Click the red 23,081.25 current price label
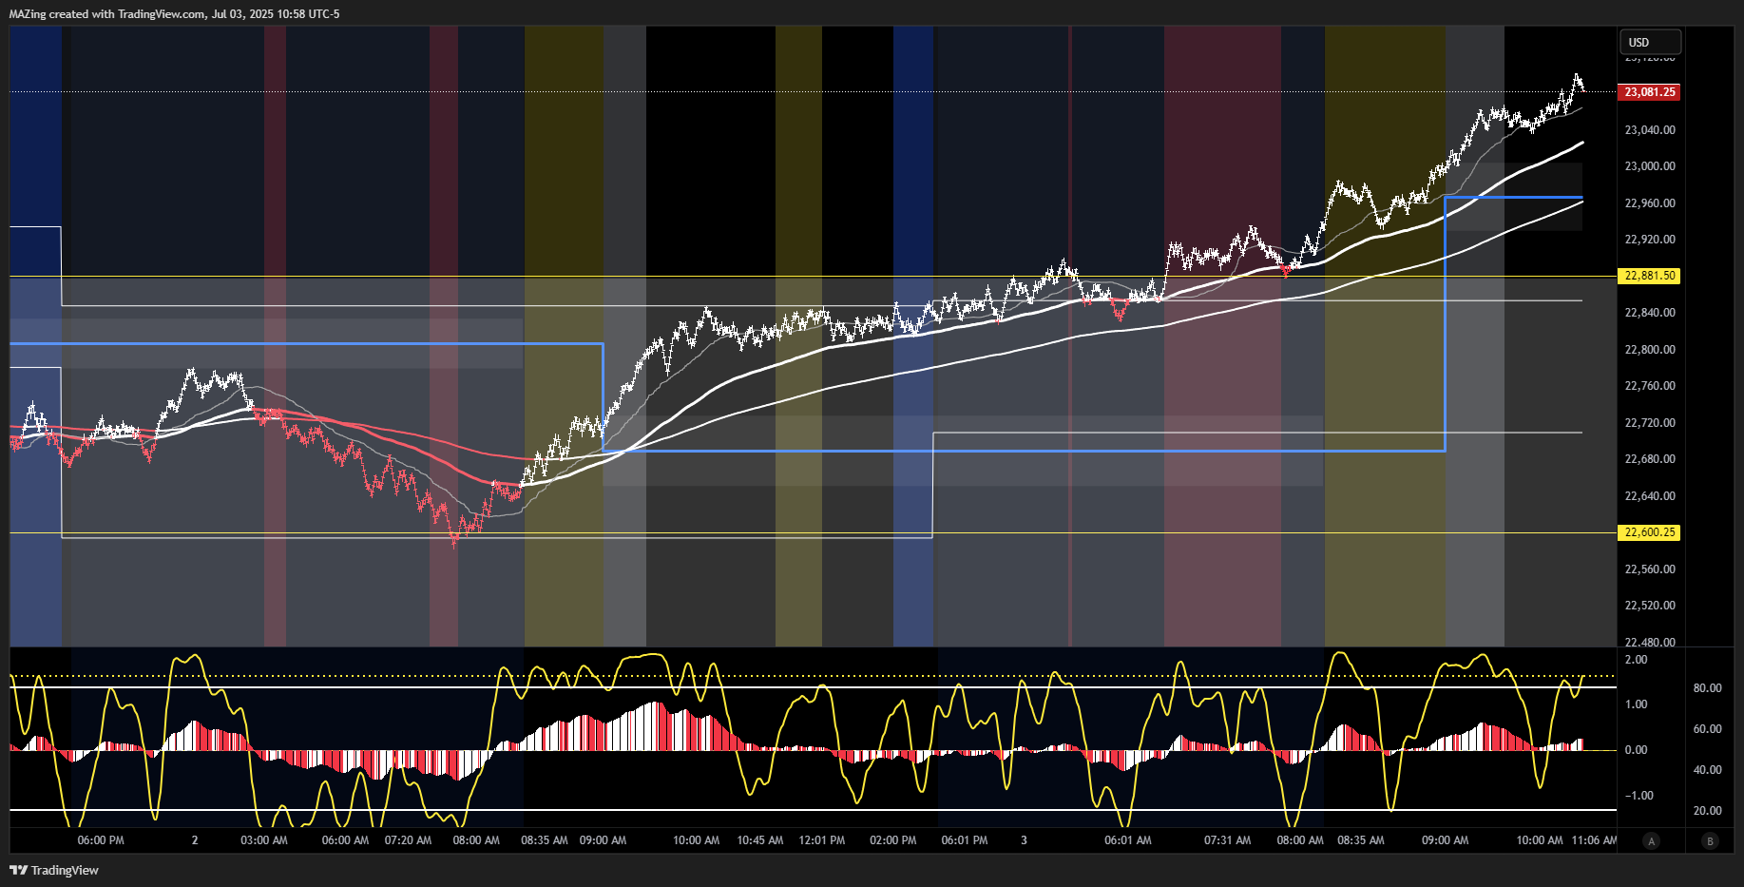The width and height of the screenshot is (1744, 887). click(1650, 92)
